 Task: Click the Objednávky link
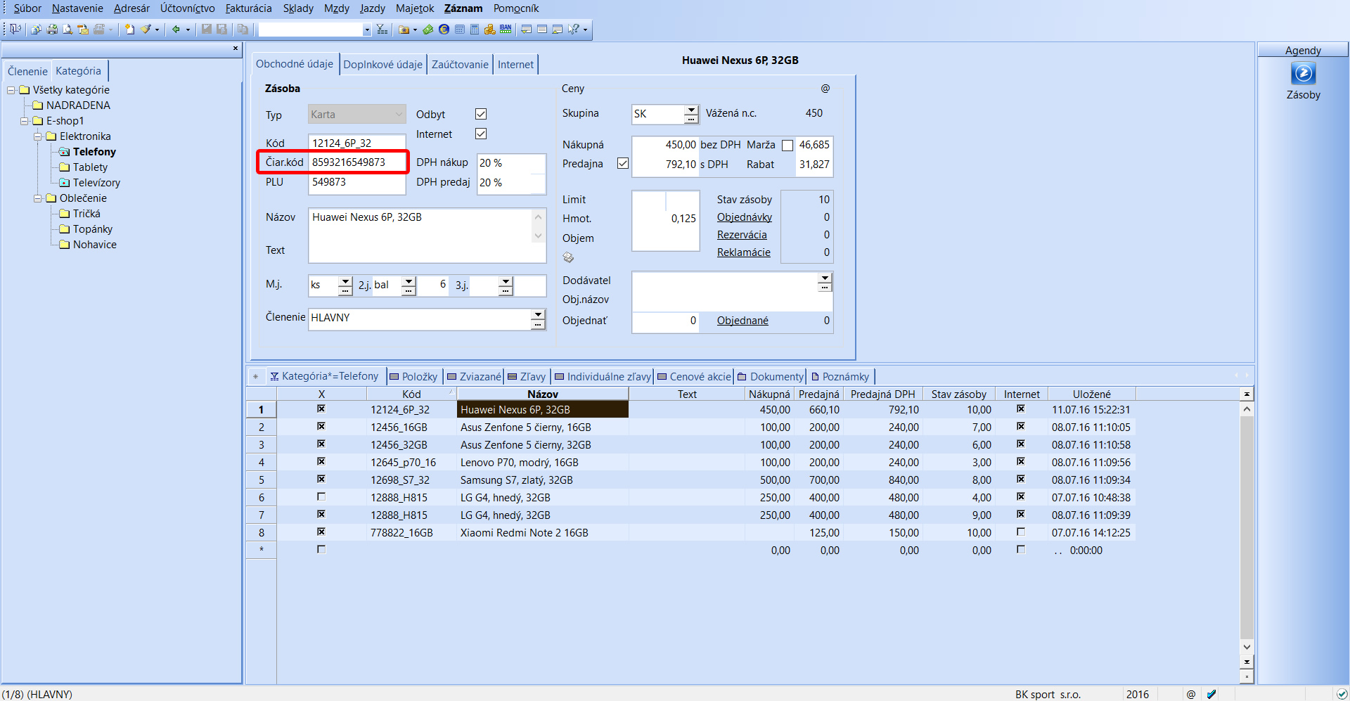745,217
